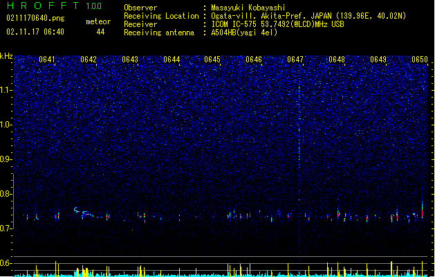Click the 0643 time marker
The image size is (435, 277).
(x=130, y=60)
